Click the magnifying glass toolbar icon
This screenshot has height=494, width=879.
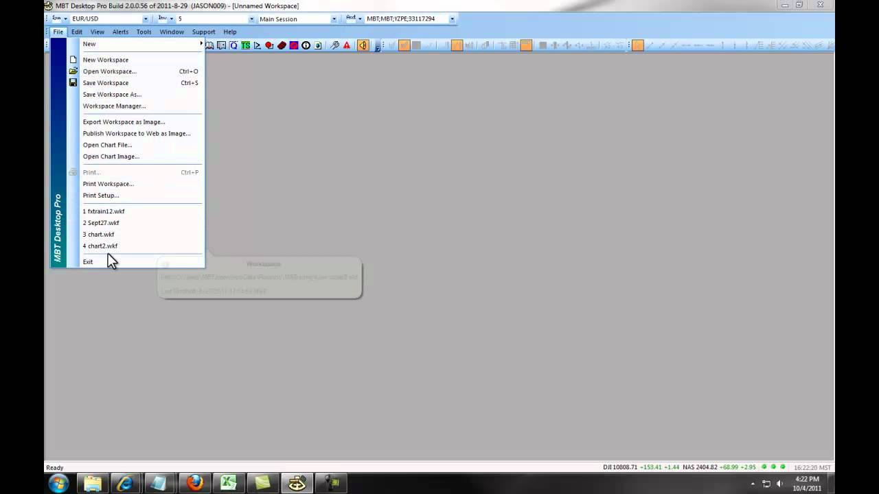pos(334,45)
